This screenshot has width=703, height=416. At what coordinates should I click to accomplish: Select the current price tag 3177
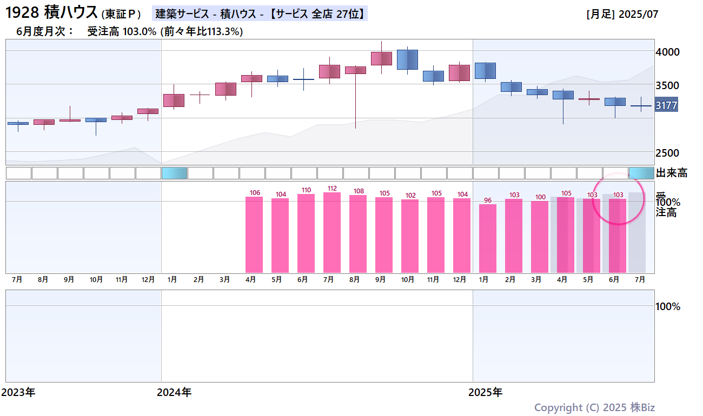(x=666, y=105)
